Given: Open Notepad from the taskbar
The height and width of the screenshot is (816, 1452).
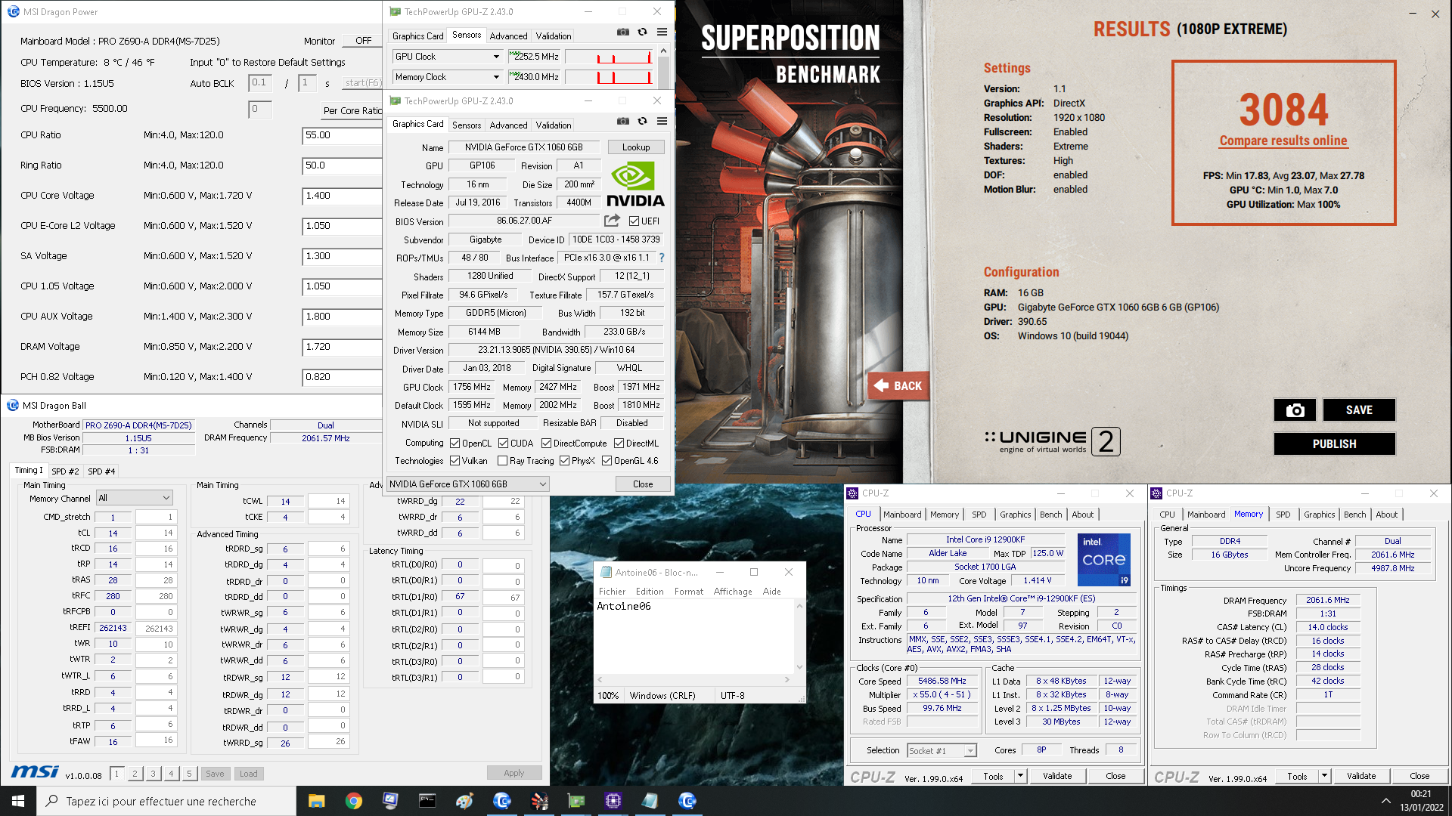Looking at the screenshot, I should coord(650,801).
